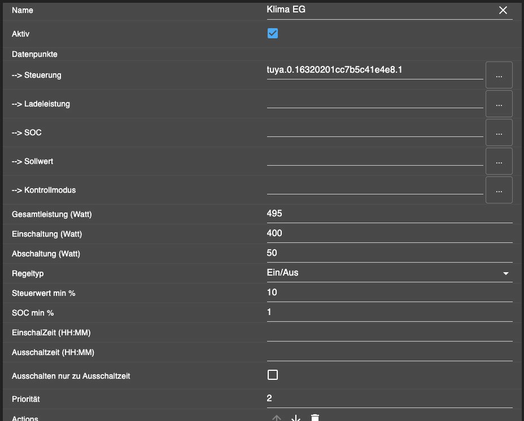Uncheck the Aktiv checkbox

coord(273,33)
